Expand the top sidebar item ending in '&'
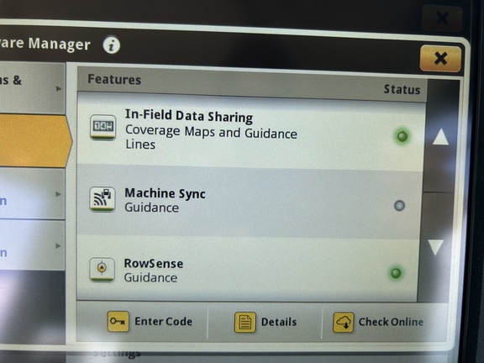Viewport: 484px width, 363px height. (x=33, y=87)
